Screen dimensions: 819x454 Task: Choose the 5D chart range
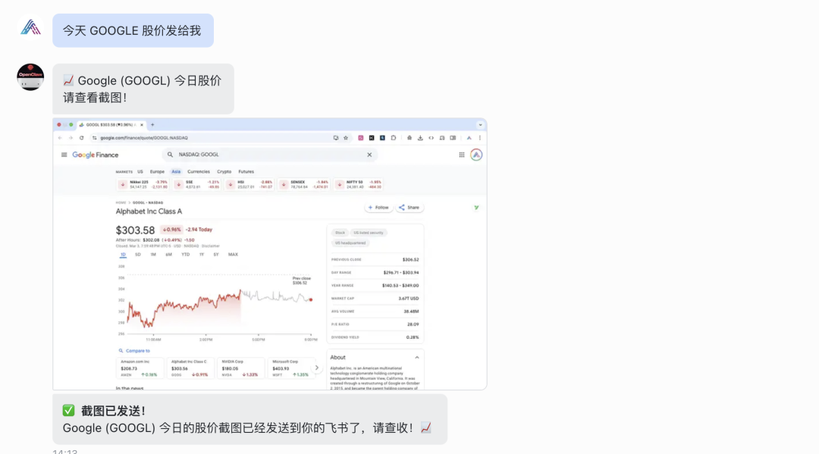(x=138, y=255)
